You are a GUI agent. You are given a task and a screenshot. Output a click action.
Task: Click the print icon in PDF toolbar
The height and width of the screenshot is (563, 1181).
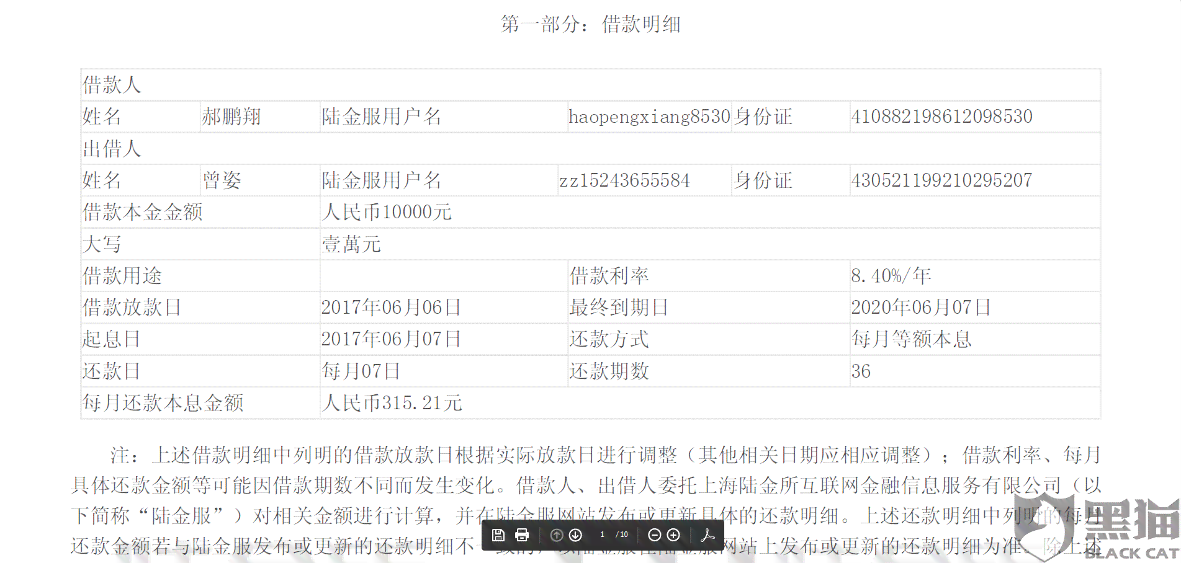coord(522,535)
